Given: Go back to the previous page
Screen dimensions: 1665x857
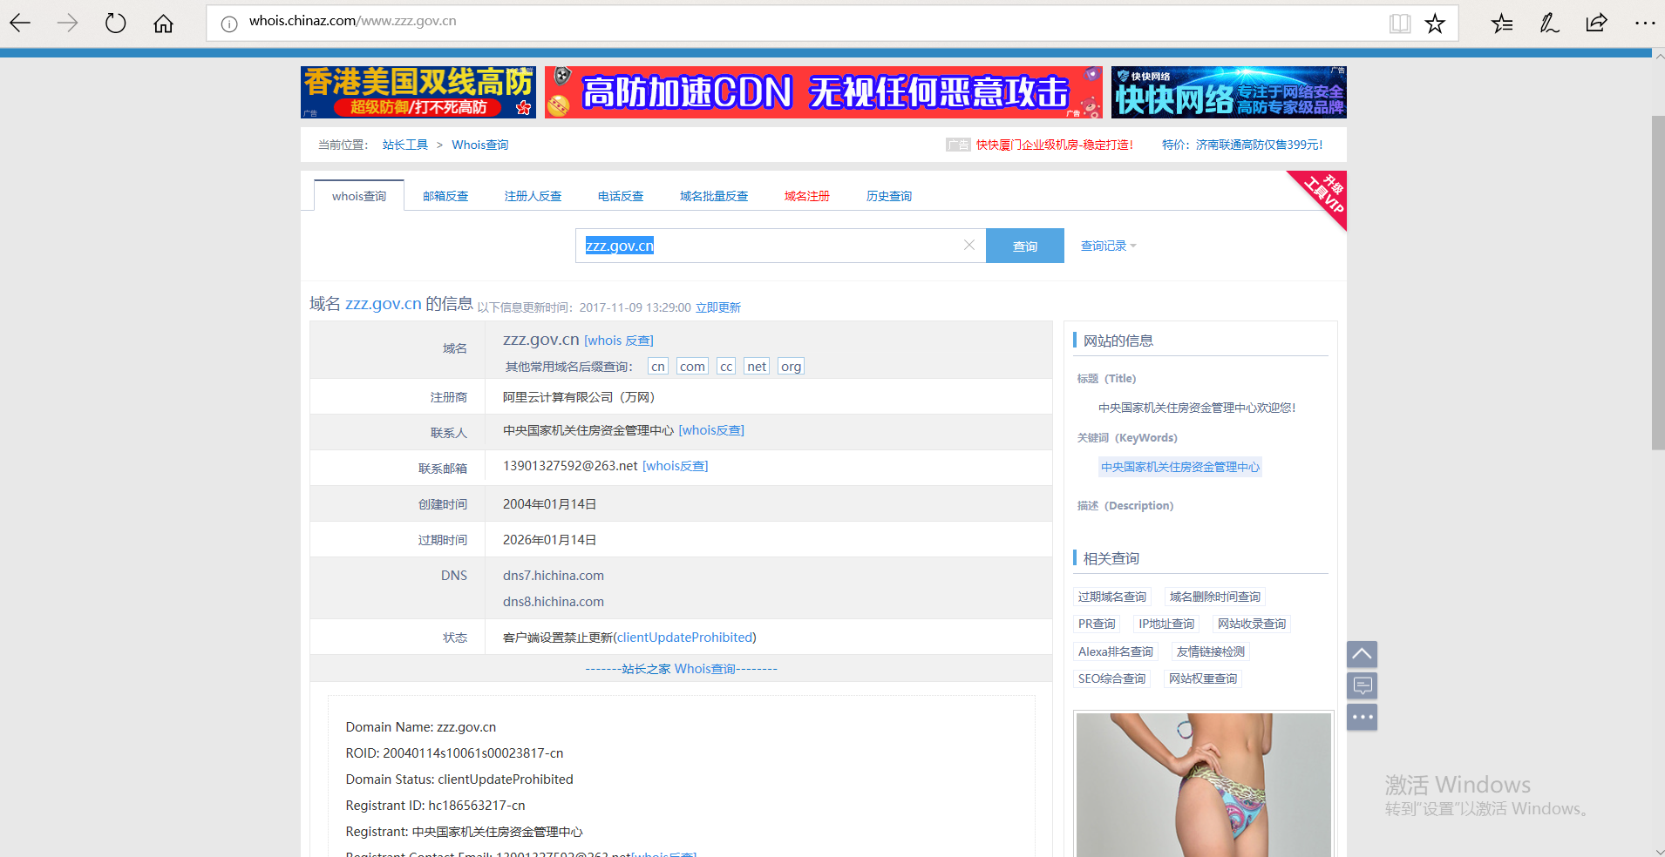Looking at the screenshot, I should pos(20,24).
